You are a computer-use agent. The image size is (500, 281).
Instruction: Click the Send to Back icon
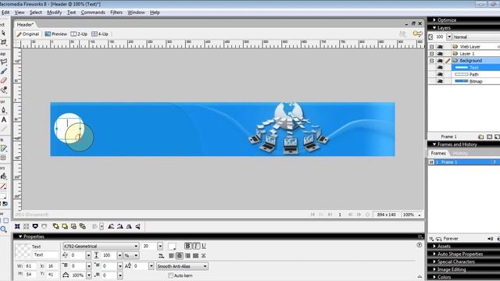click(x=83, y=226)
